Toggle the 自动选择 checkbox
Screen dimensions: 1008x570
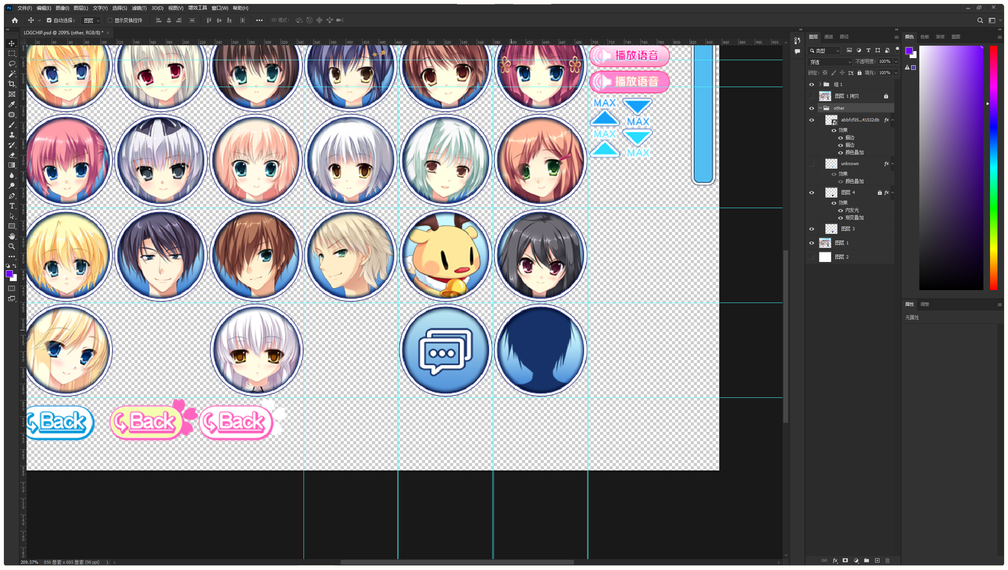[49, 20]
